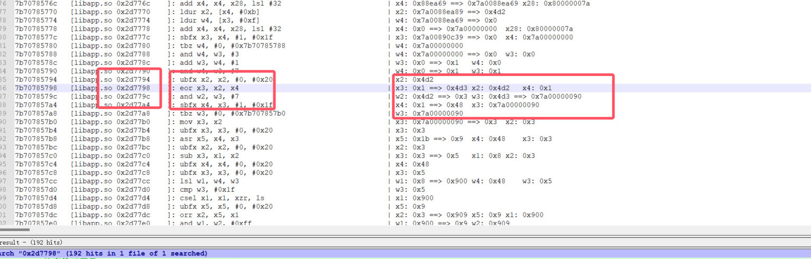This screenshot has height=259, width=811.
Task: Click instruction 'add w3, w4, #1'
Action: tap(209, 62)
